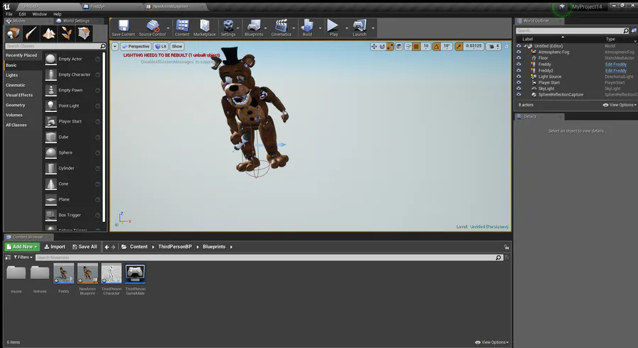Select the translate gizmo tool in viewport

[374, 46]
